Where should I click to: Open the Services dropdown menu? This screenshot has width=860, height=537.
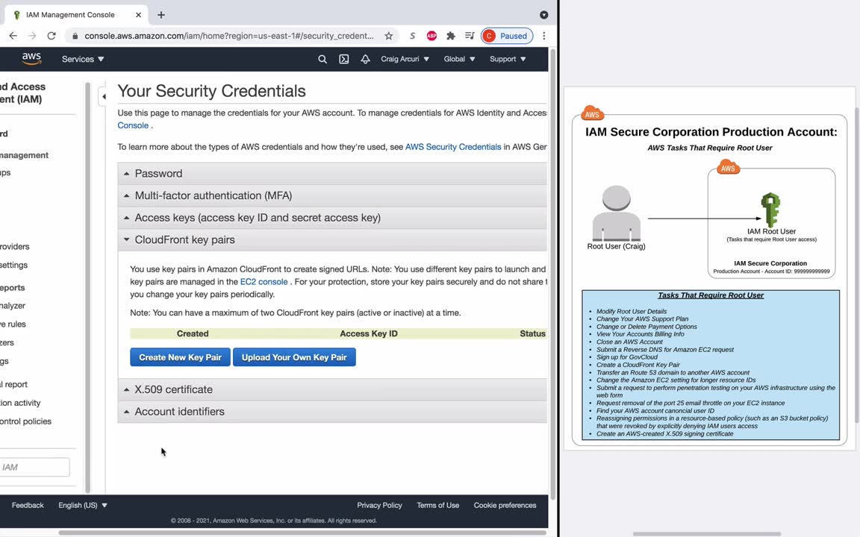click(83, 59)
